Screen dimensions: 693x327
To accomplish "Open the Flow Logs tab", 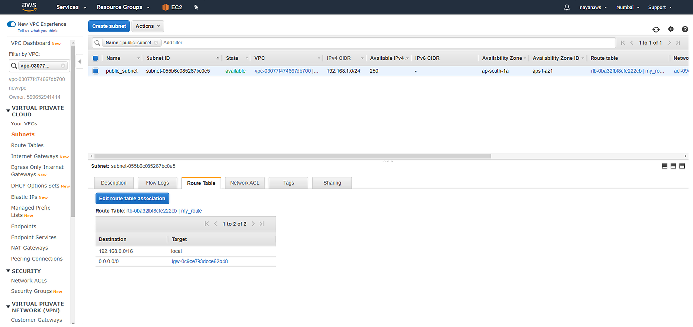I will (157, 182).
